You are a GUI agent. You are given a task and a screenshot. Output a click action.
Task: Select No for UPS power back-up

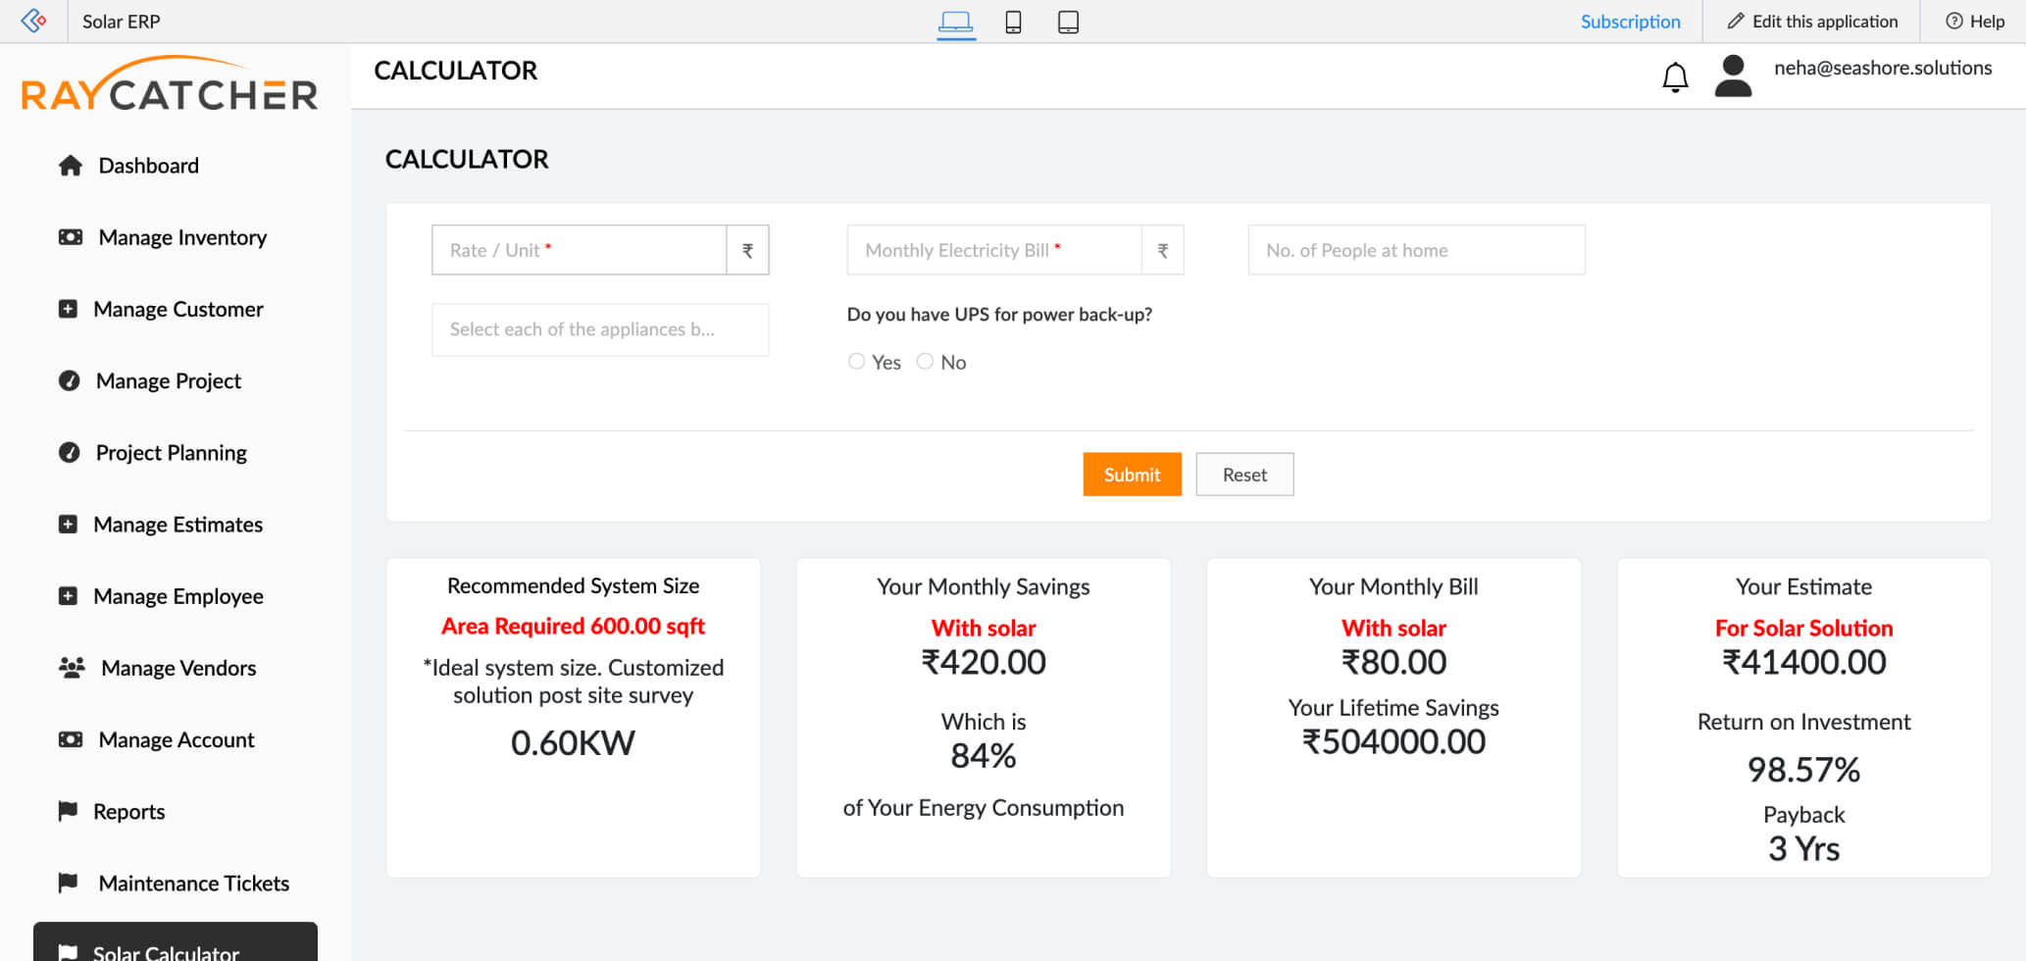tap(925, 362)
